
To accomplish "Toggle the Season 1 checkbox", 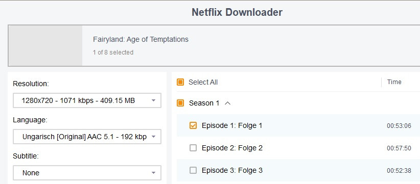I will click(180, 103).
